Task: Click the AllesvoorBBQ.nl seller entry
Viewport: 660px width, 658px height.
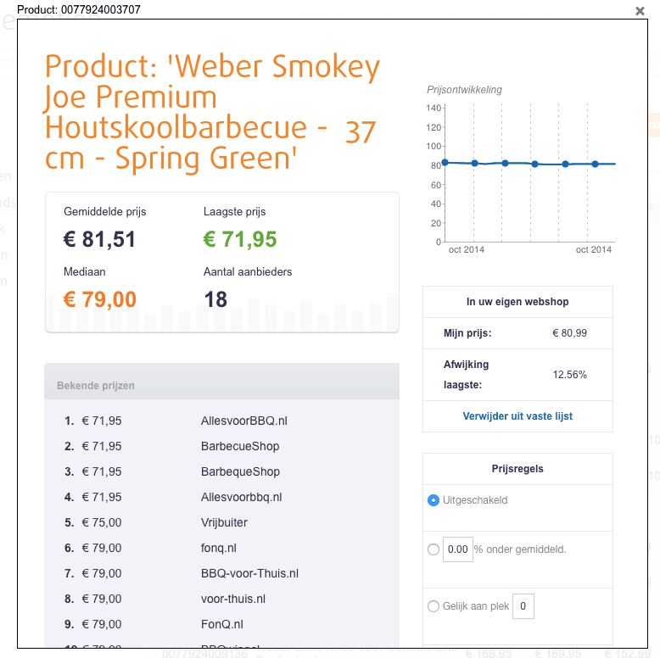Action: pyautogui.click(x=244, y=421)
